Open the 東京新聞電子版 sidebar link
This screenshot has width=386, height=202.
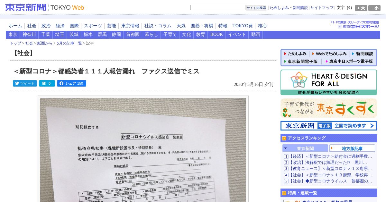pyautogui.click(x=300, y=61)
